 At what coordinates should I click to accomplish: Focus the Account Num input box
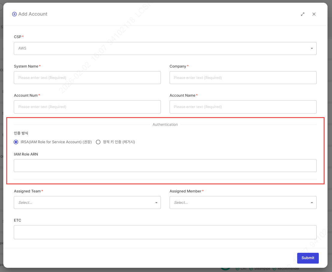coord(87,107)
